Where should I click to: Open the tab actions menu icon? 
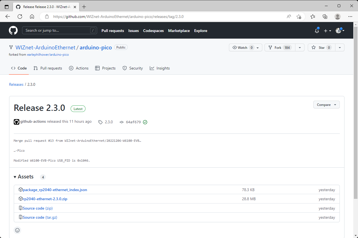pyautogui.click(x=7, y=7)
